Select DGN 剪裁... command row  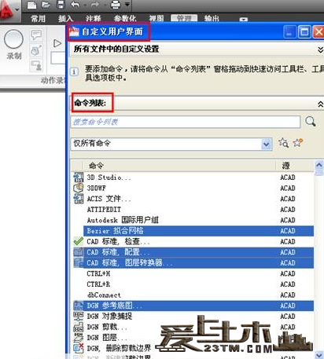pyautogui.click(x=193, y=327)
